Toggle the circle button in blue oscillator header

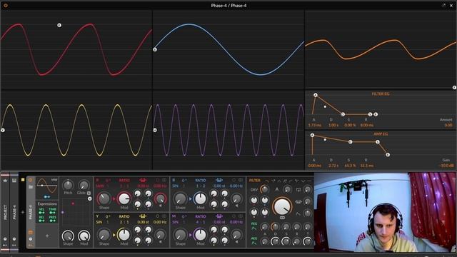pyautogui.click(x=234, y=180)
